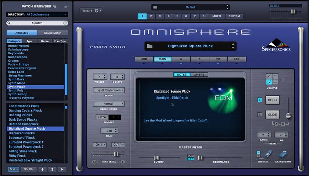Select the flat velocity curve icon

[x=275, y=82]
